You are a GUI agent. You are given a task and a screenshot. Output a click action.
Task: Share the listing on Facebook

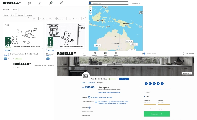coord(146,84)
